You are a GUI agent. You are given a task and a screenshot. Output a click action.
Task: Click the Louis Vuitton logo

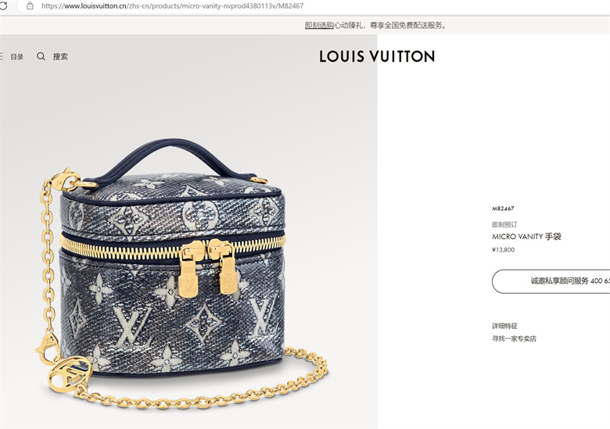click(x=377, y=56)
